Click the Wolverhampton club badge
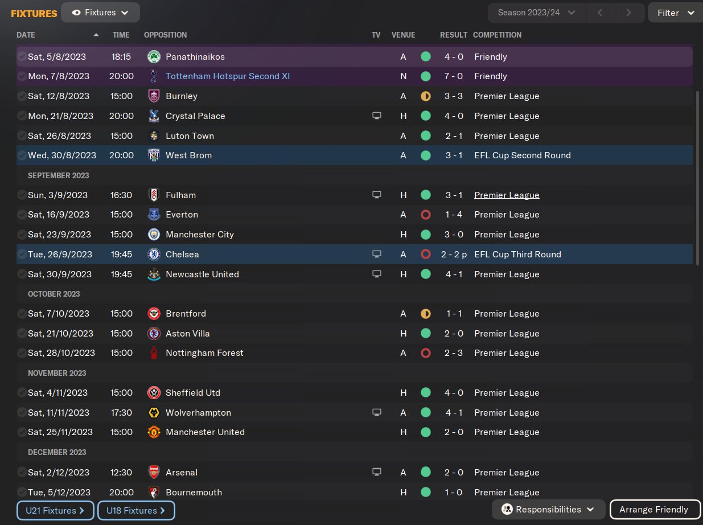This screenshot has width=703, height=525. 153,413
